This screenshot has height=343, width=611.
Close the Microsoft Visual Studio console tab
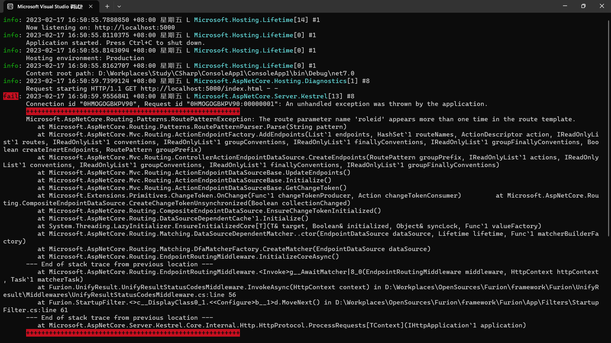point(91,6)
